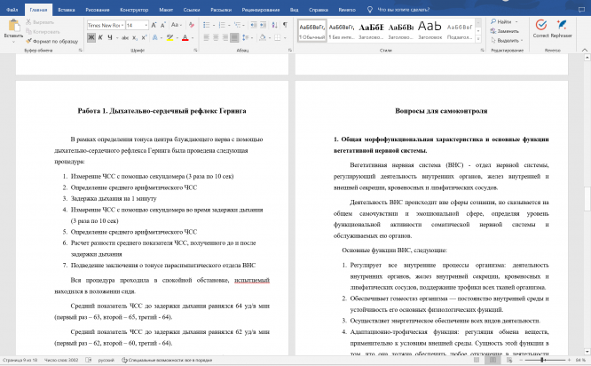Image resolution: width=591 pixels, height=366 pixels.
Task: Expand the Выделить (Select) dropdown
Action: [x=508, y=41]
